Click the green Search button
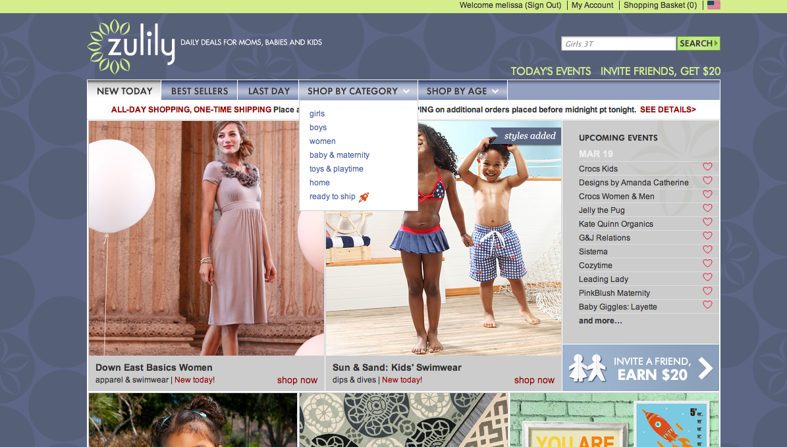Viewport: 787px width, 447px height. [698, 43]
